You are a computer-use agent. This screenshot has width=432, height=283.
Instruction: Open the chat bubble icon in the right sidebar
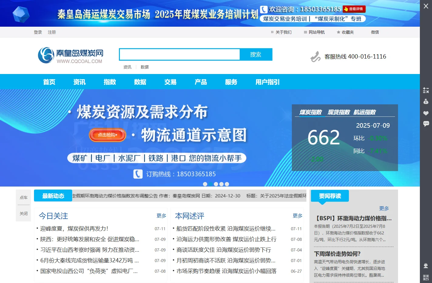426,123
